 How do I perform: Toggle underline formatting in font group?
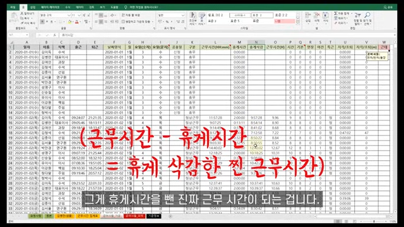point(52,22)
